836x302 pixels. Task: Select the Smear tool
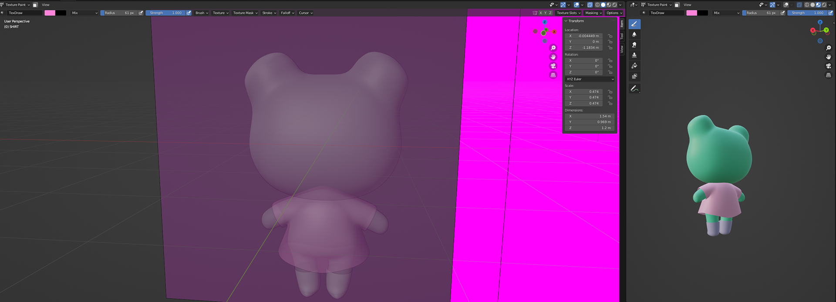click(x=634, y=45)
